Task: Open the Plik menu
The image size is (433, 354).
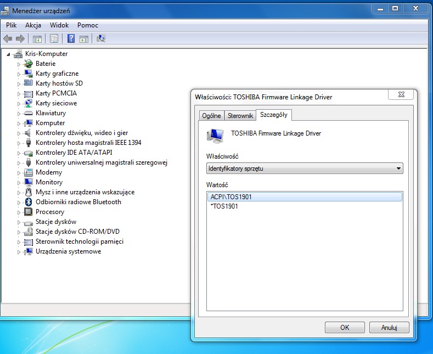Action: tap(11, 25)
